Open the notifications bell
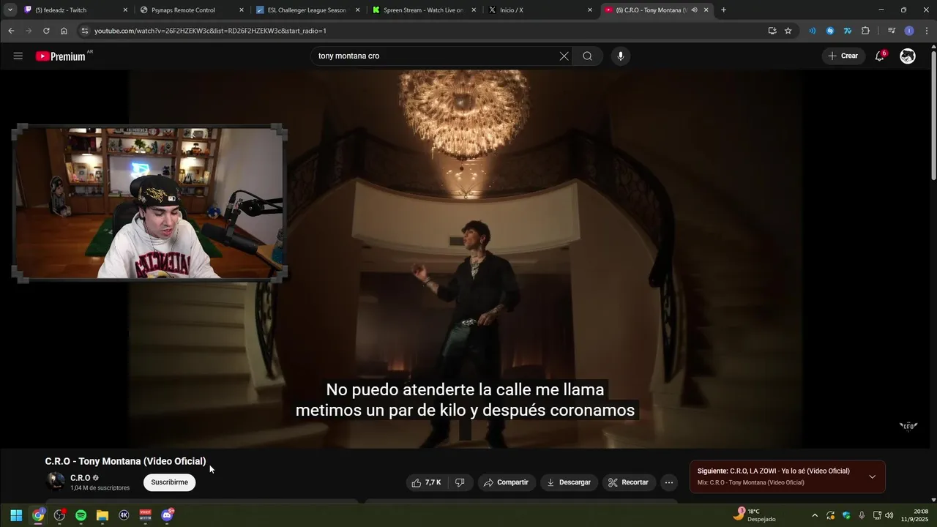 880,56
